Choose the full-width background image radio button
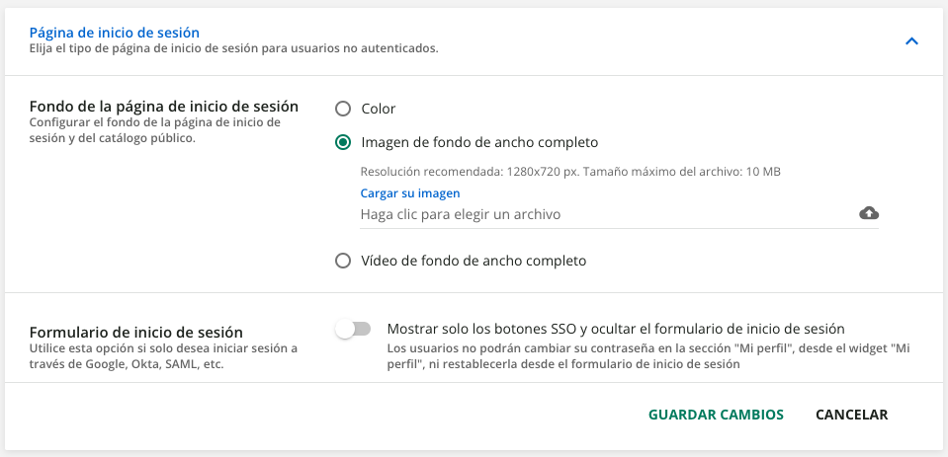The height and width of the screenshot is (457, 948). 343,142
